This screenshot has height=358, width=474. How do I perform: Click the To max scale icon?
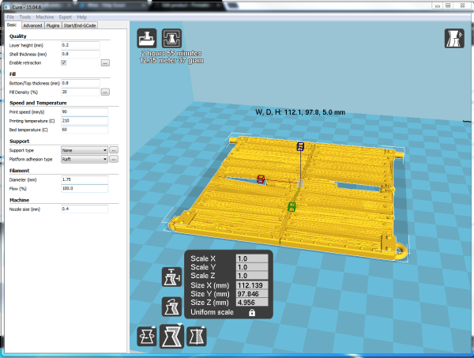[x=171, y=277]
